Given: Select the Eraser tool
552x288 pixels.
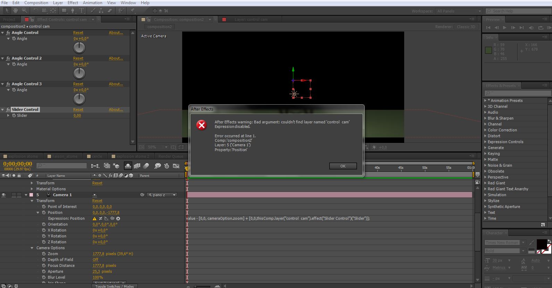Looking at the screenshot, I should pyautogui.click(x=110, y=11).
